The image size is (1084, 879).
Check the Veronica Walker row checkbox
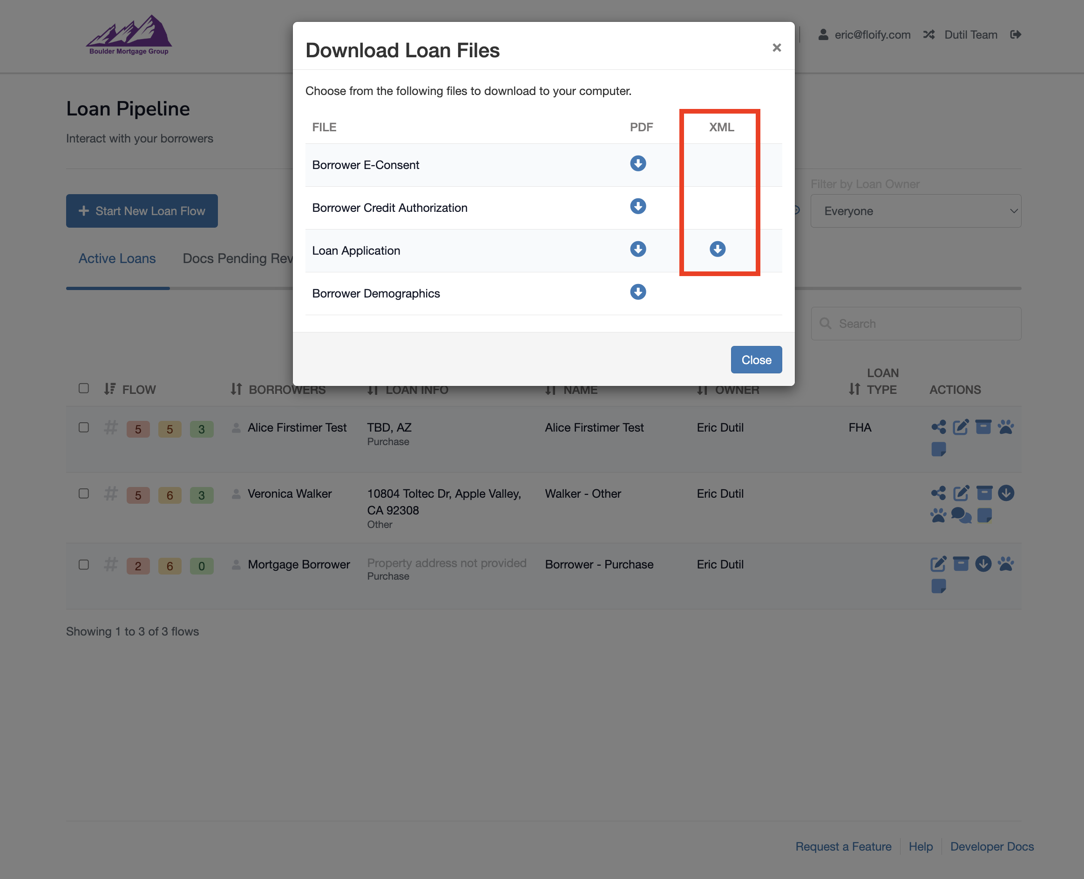(84, 493)
